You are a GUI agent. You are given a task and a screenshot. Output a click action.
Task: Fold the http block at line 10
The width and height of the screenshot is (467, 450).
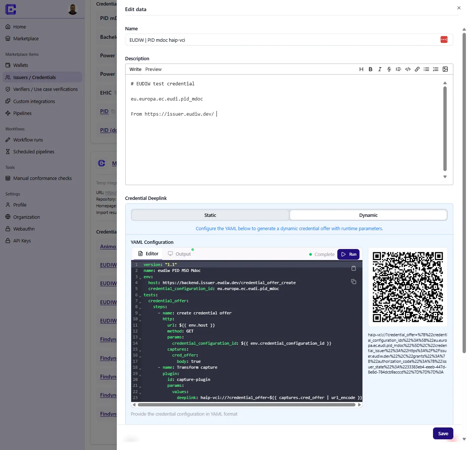[x=140, y=320]
